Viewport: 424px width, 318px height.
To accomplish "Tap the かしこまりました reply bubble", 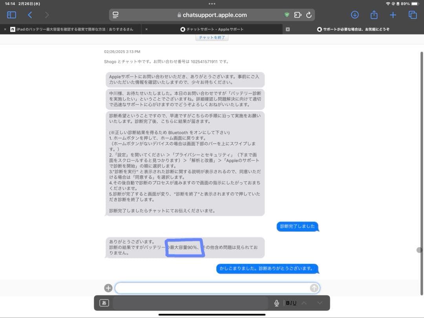I will 267,269.
